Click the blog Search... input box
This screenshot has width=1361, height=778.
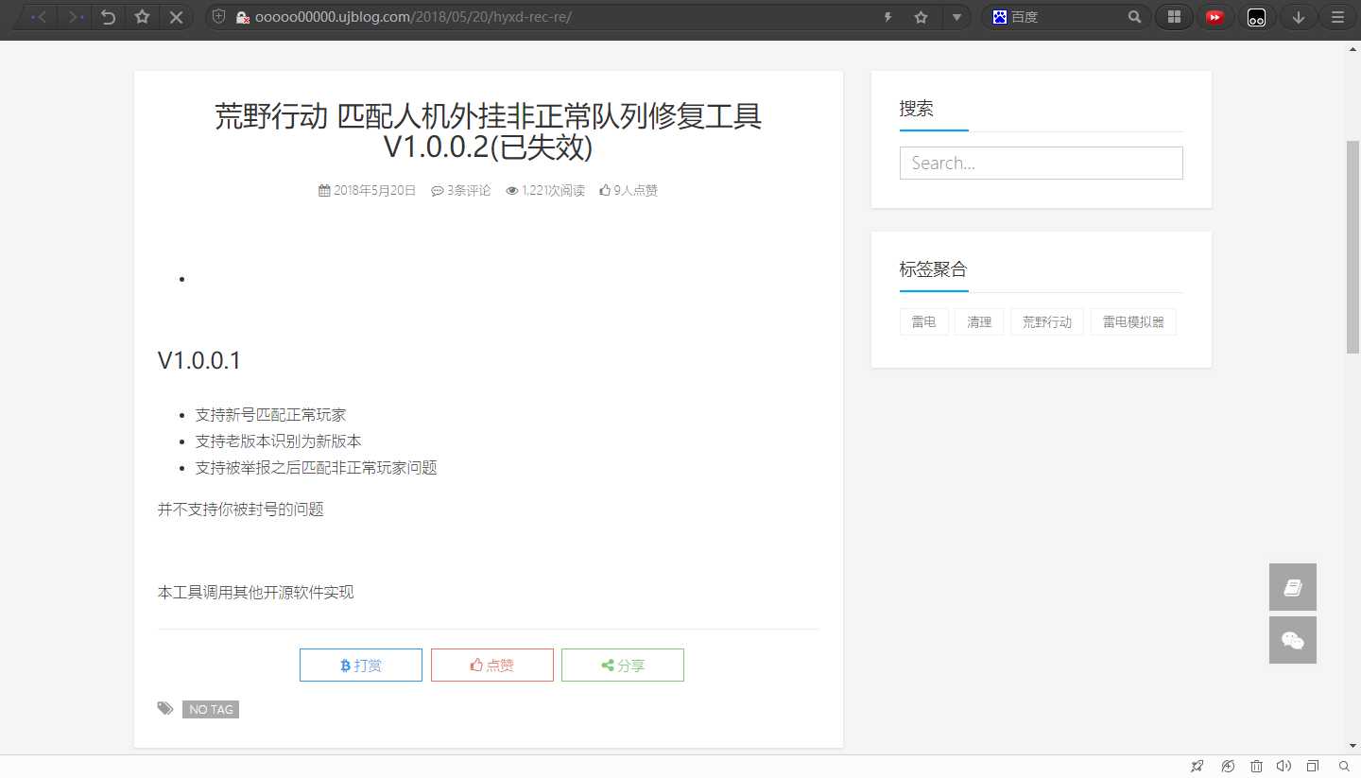click(x=1041, y=163)
